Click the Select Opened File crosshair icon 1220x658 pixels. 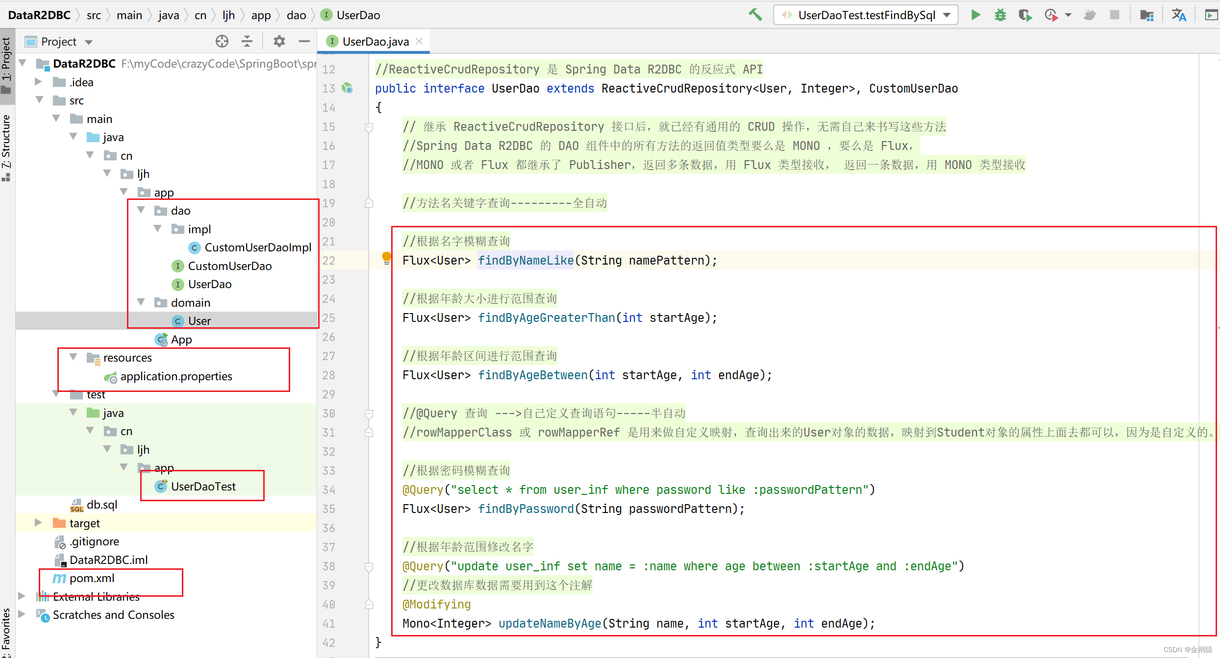pyautogui.click(x=222, y=41)
